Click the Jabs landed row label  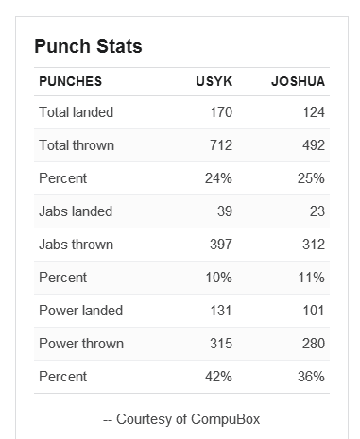click(x=76, y=211)
